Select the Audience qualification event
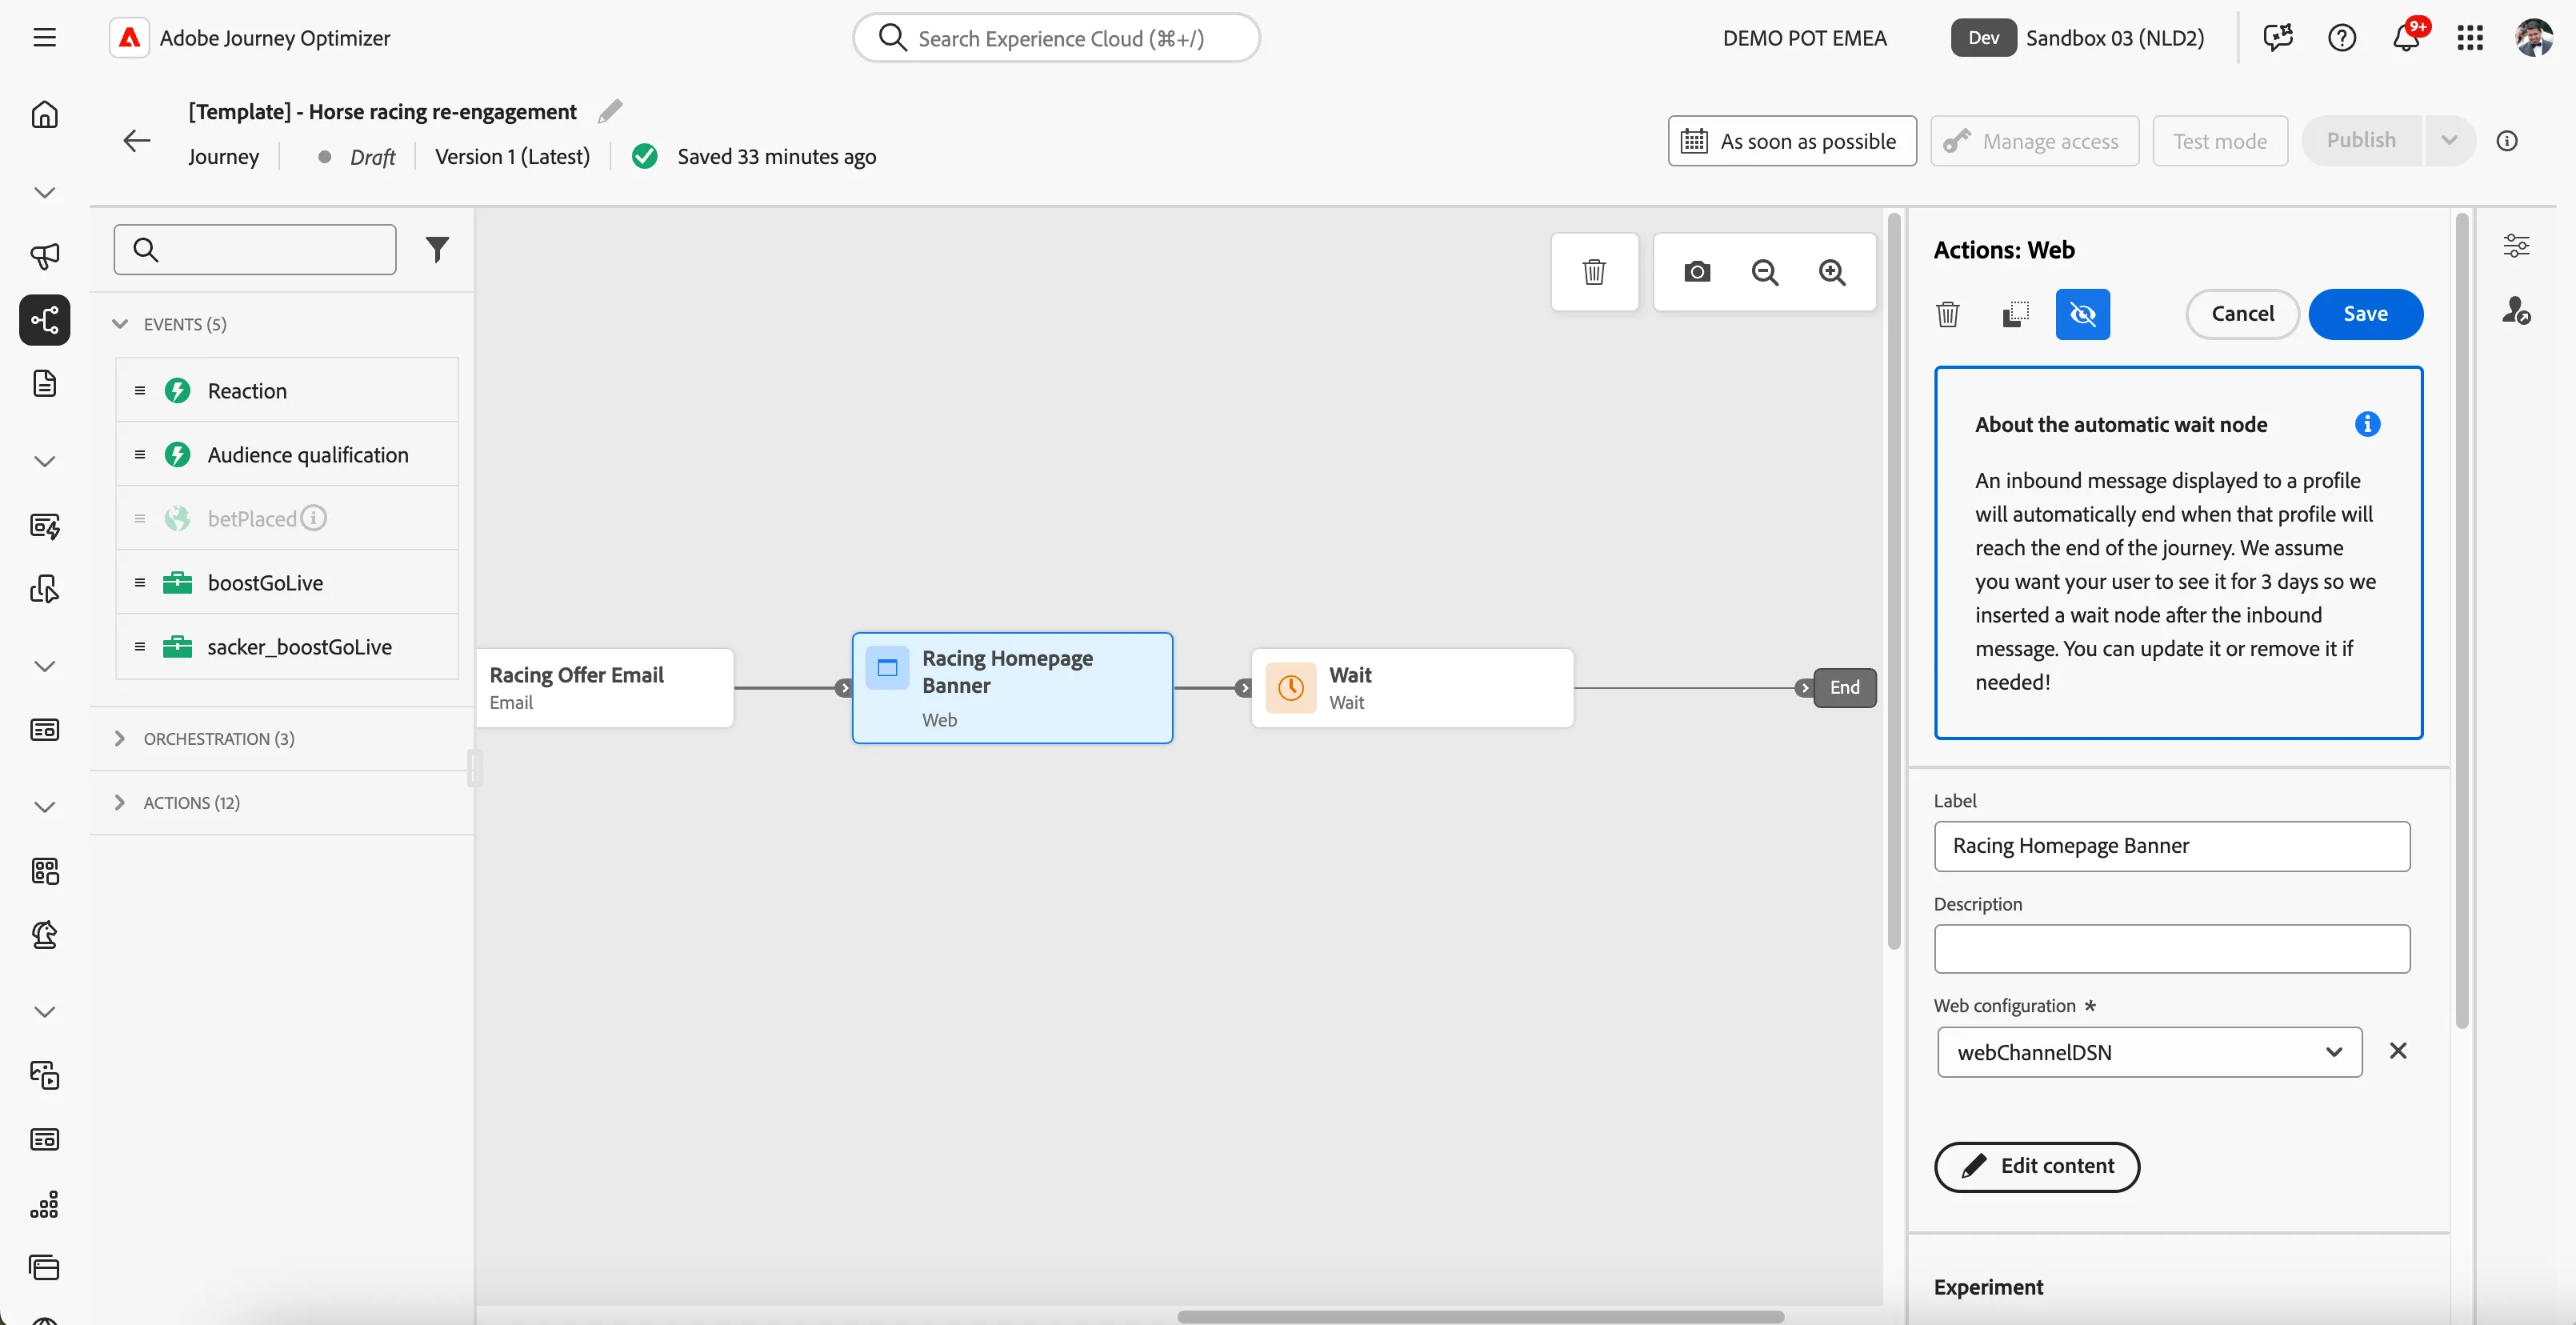 pyautogui.click(x=287, y=454)
